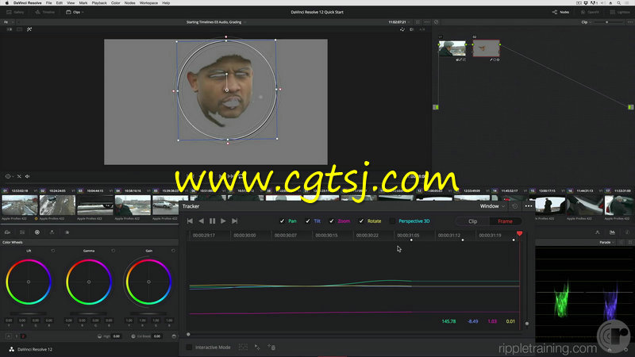This screenshot has height=357, width=635.
Task: Reset the Gamma color wheel
Action: (113, 251)
